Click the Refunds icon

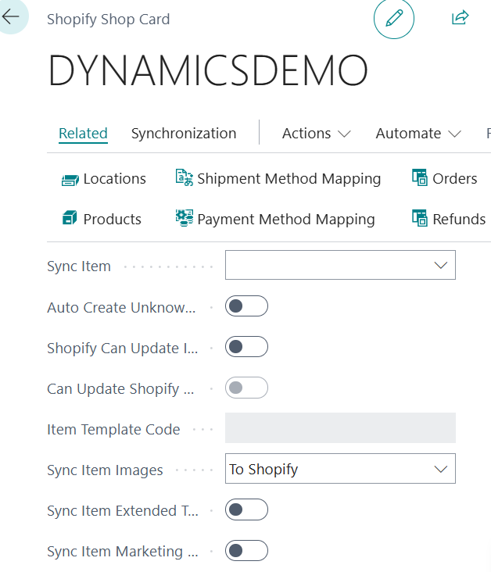(419, 218)
